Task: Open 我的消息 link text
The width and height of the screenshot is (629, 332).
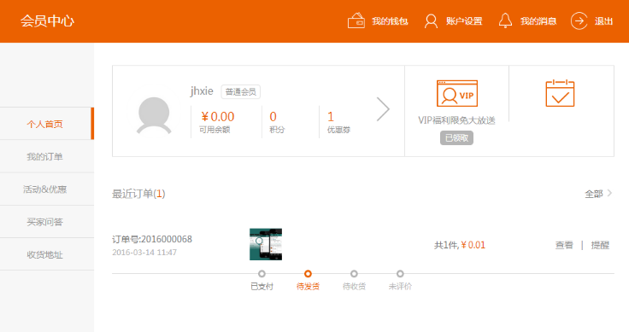Action: (x=538, y=21)
